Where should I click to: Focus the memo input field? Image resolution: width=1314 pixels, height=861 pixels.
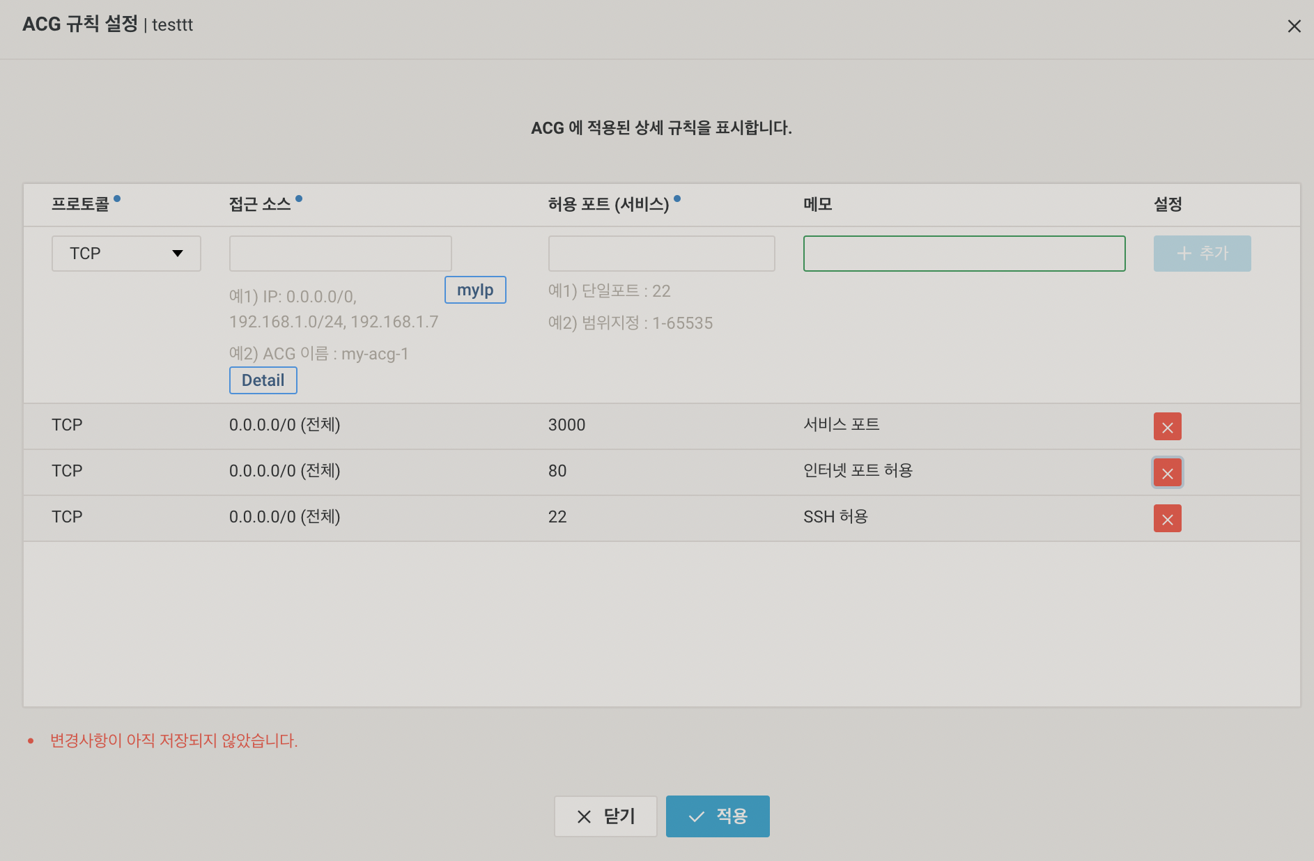[964, 253]
